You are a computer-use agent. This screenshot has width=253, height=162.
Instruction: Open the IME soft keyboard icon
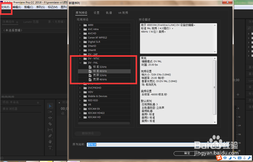click(x=240, y=158)
